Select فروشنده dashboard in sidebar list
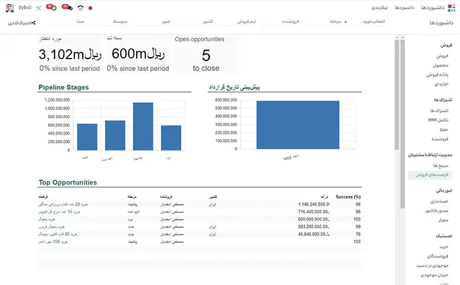The height and width of the screenshot is (285, 460). 440,139
